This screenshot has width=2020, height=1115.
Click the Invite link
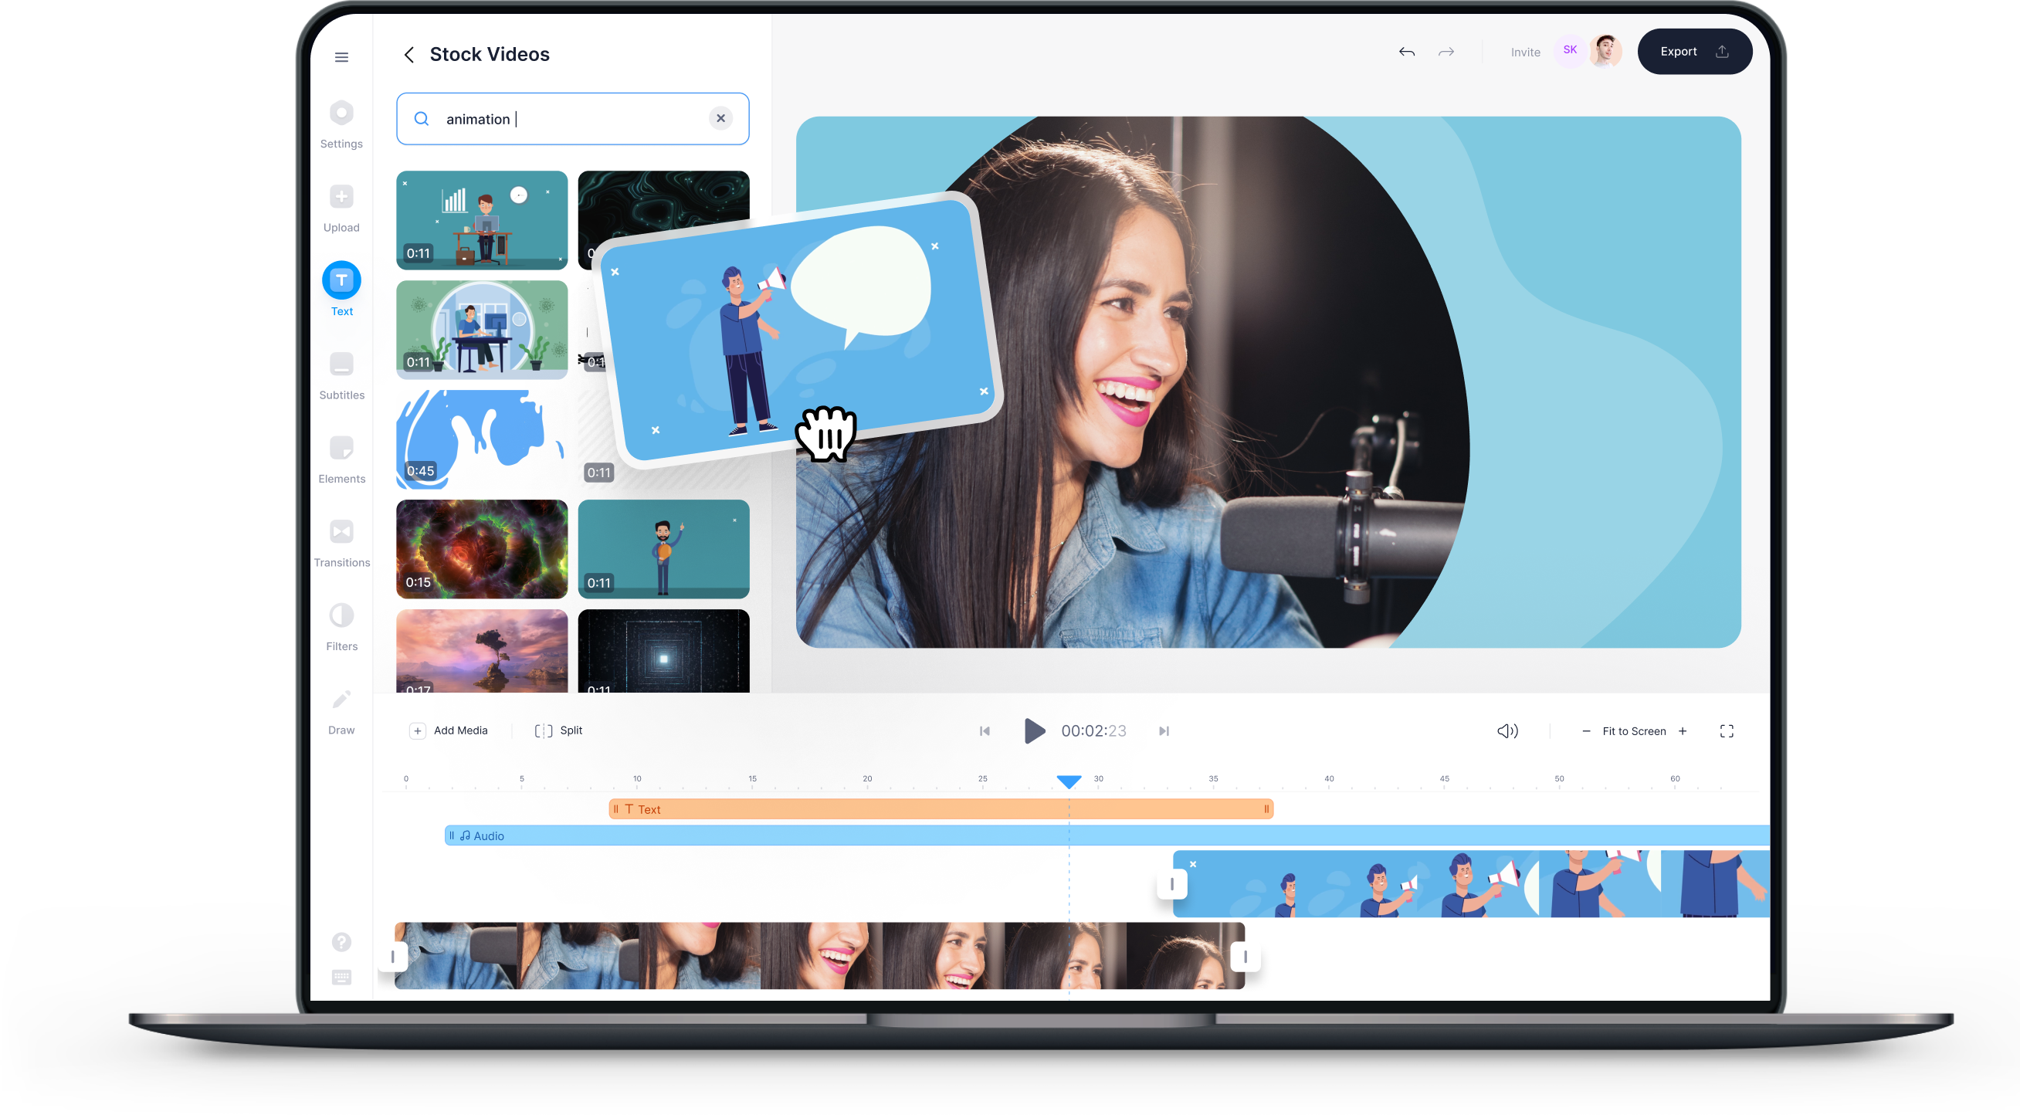tap(1525, 52)
